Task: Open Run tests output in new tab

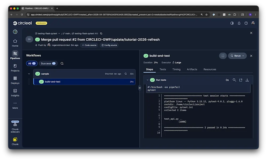Action: 241,80
